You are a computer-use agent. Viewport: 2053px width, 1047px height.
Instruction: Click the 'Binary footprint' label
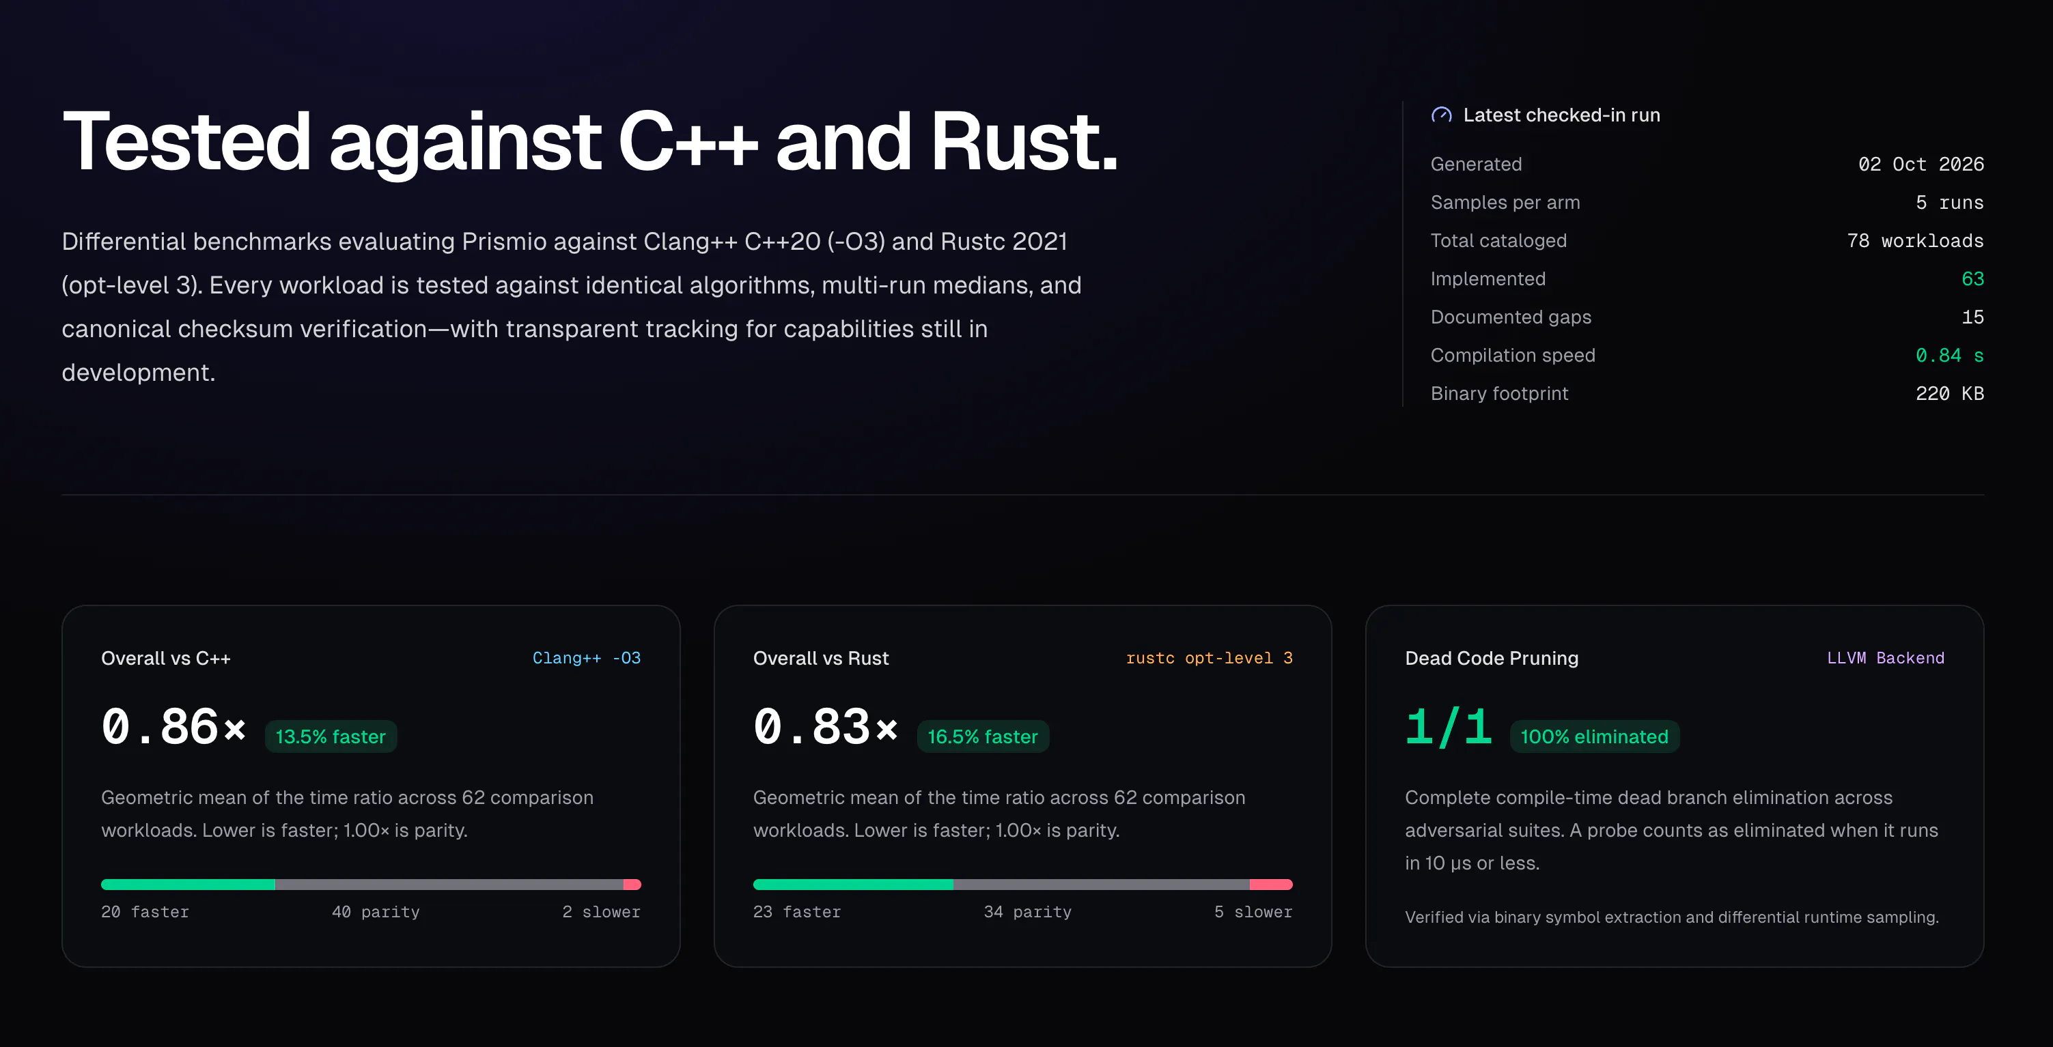click(1499, 393)
